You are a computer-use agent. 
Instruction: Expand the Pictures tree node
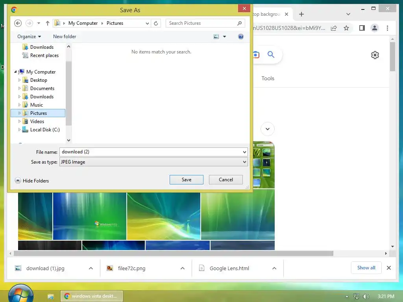(x=19, y=113)
